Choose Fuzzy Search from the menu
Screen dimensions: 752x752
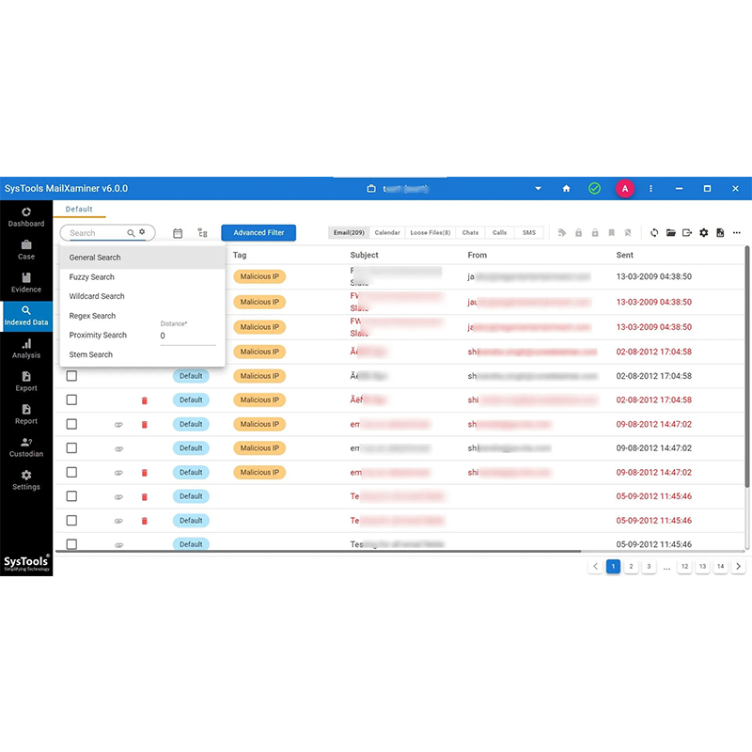point(143,277)
